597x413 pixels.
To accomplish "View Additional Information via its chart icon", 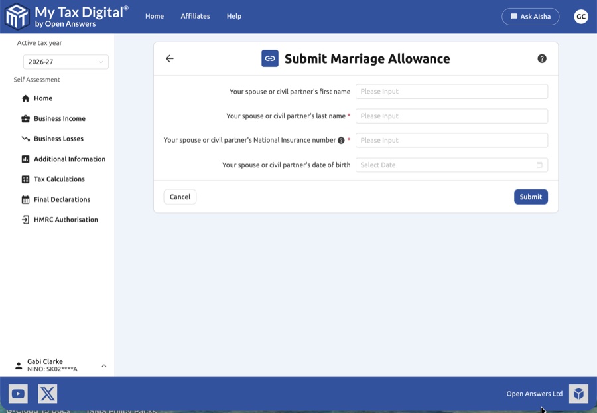I will click(x=25, y=159).
